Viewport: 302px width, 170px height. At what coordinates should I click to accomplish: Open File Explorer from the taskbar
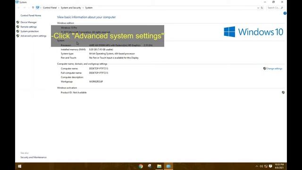[159, 166]
